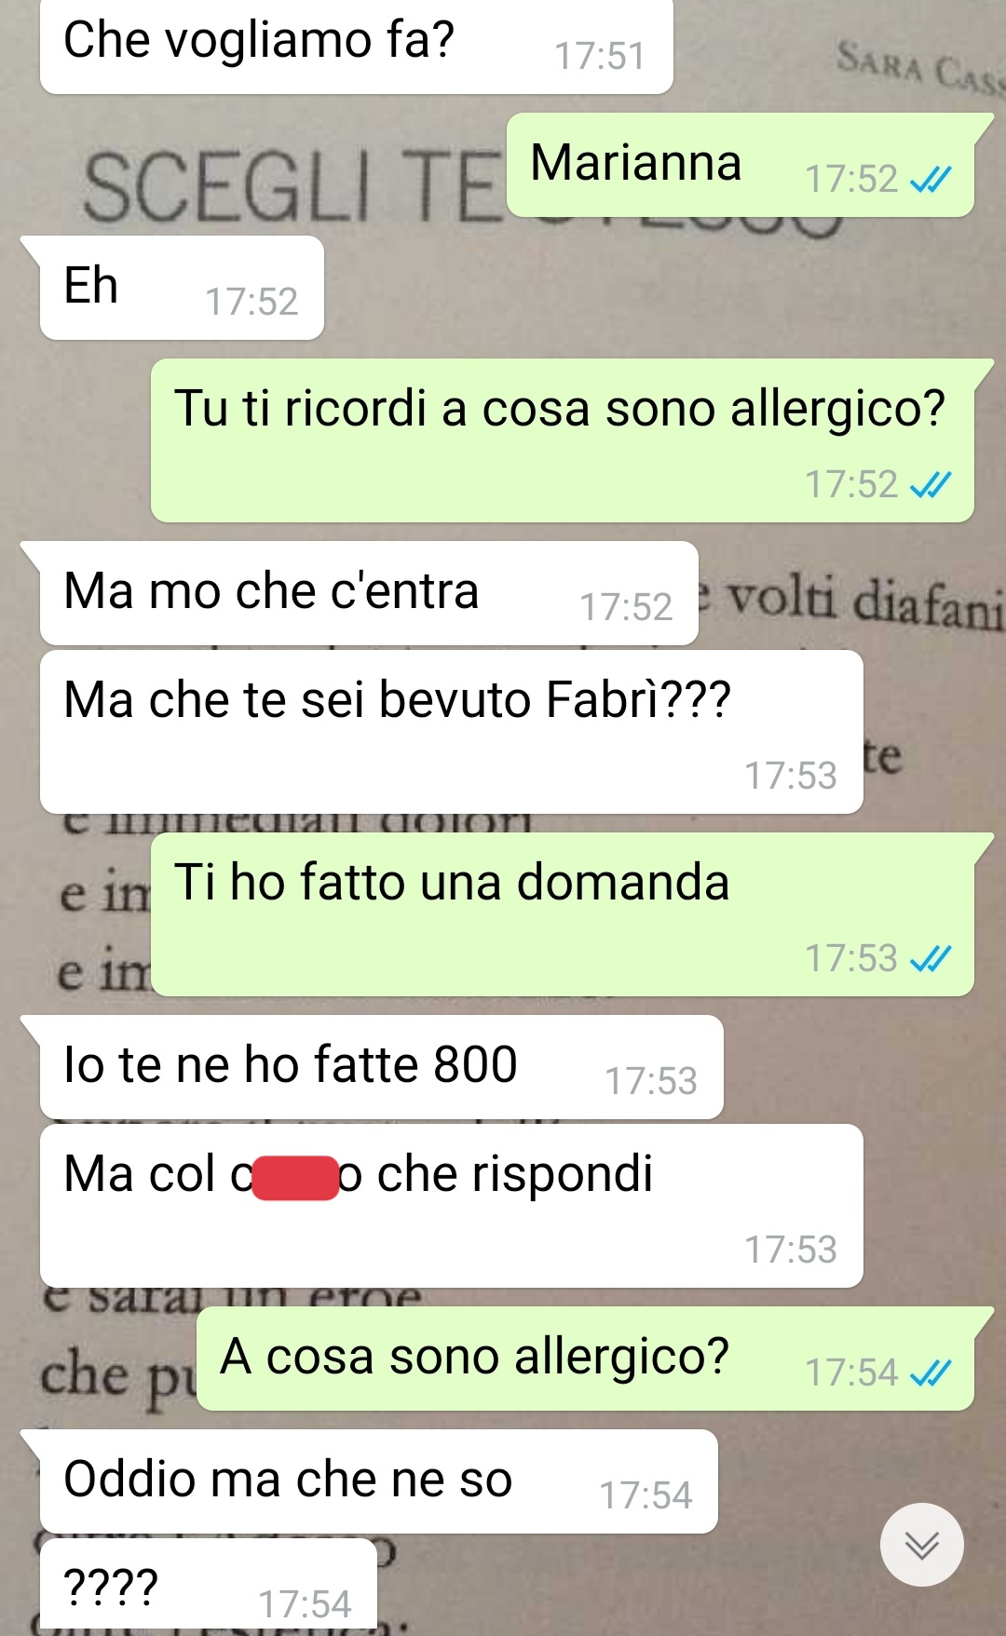The width and height of the screenshot is (1006, 1636).
Task: Tap the 17:54 timestamp beside 'Oddio ma che ne so'
Action: click(x=646, y=1495)
